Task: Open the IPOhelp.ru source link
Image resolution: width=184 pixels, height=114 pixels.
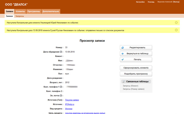Action: [70, 104]
